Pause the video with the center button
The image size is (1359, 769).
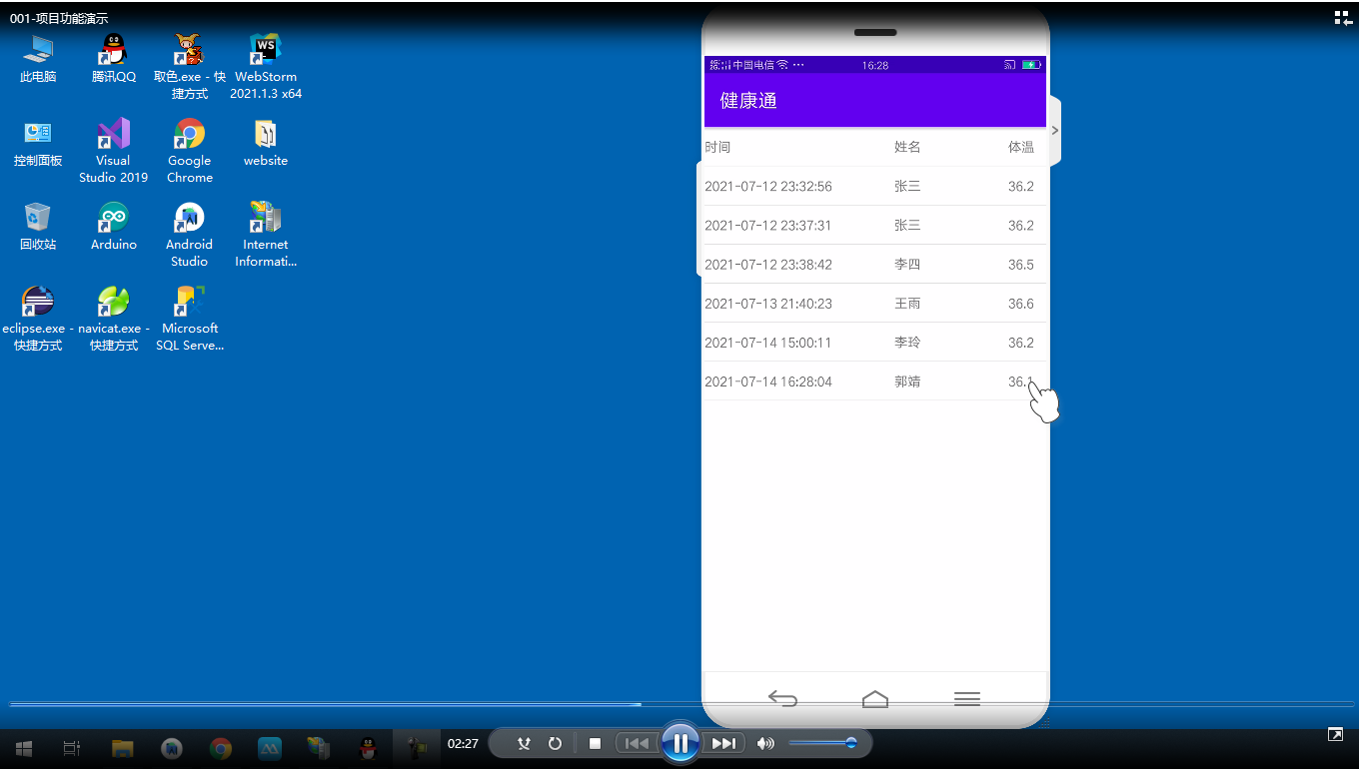tap(679, 743)
